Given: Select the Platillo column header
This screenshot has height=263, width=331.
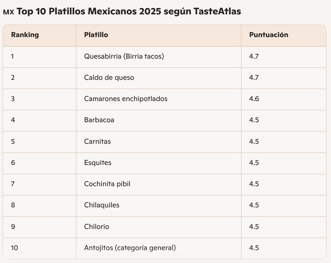Looking at the screenshot, I should 96,35.
